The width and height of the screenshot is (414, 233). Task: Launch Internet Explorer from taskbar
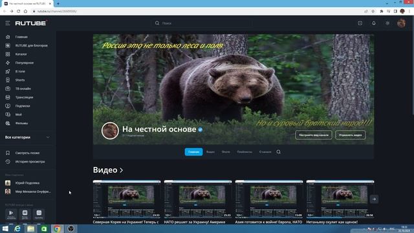point(17,228)
